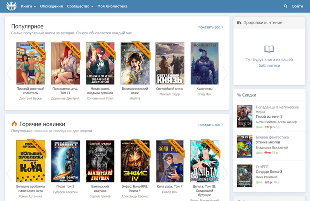This screenshot has height=201, width=310.
Task: Click the Энфис. Бояр-RPG. Книга 4 title
Action: click(135, 189)
